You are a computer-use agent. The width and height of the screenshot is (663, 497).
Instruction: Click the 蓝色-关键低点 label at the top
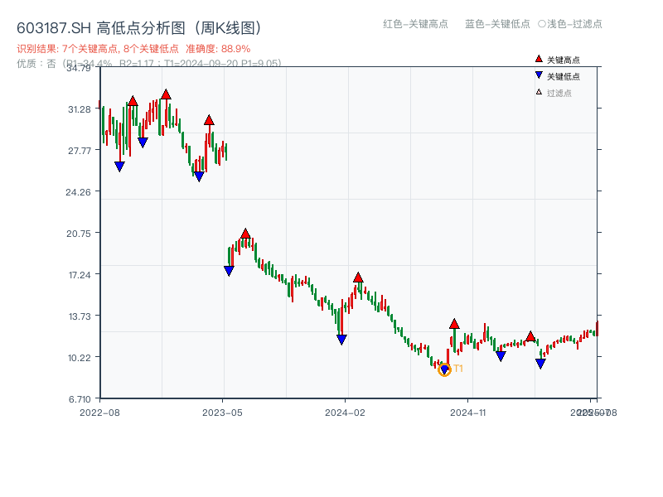click(x=497, y=24)
